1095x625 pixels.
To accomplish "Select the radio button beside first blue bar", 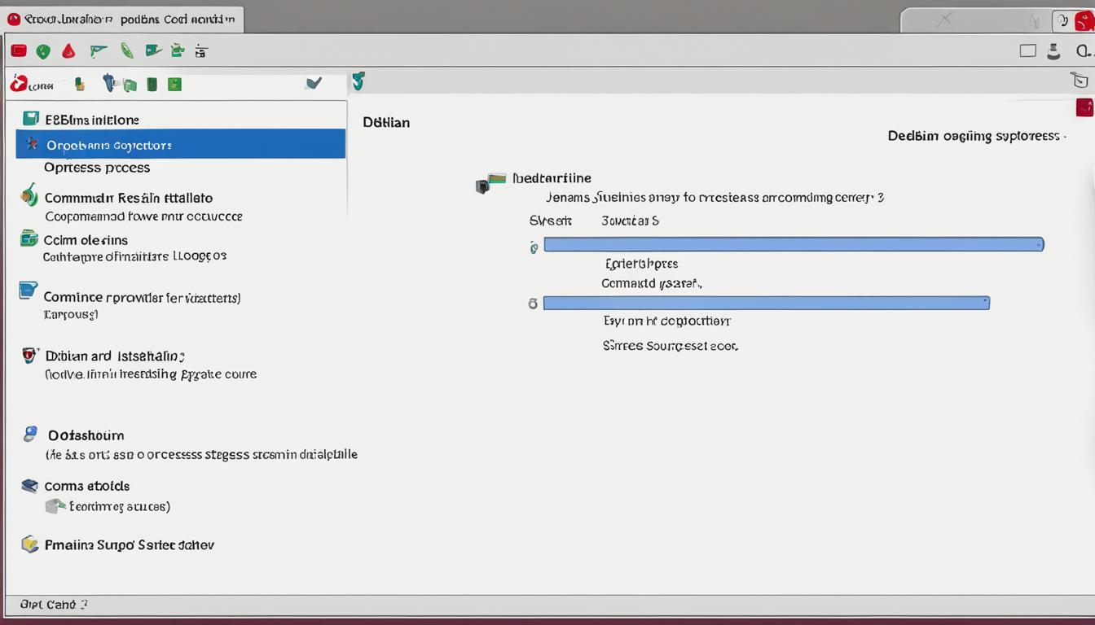I will pos(534,247).
